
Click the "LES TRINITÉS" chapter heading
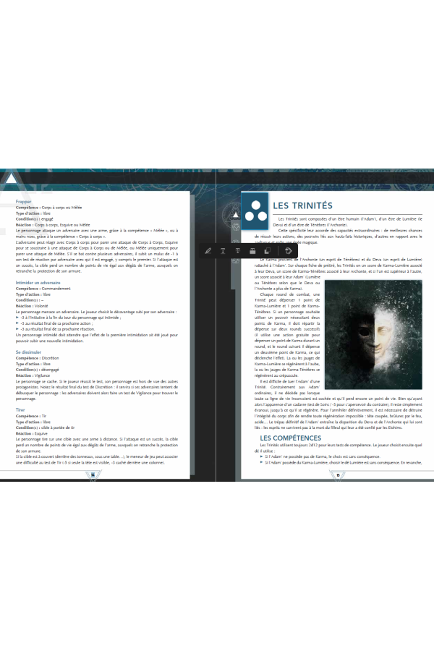coord(302,205)
